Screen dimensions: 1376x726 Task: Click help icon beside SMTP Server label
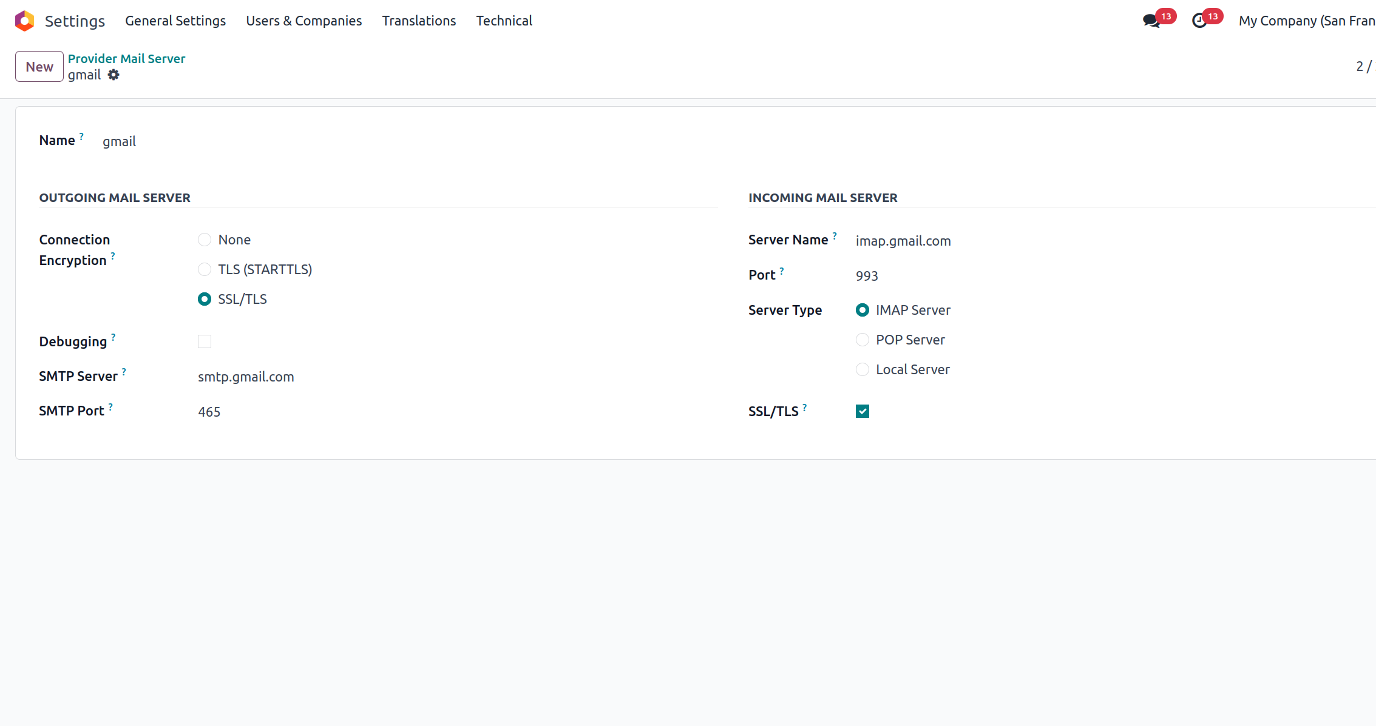point(124,372)
